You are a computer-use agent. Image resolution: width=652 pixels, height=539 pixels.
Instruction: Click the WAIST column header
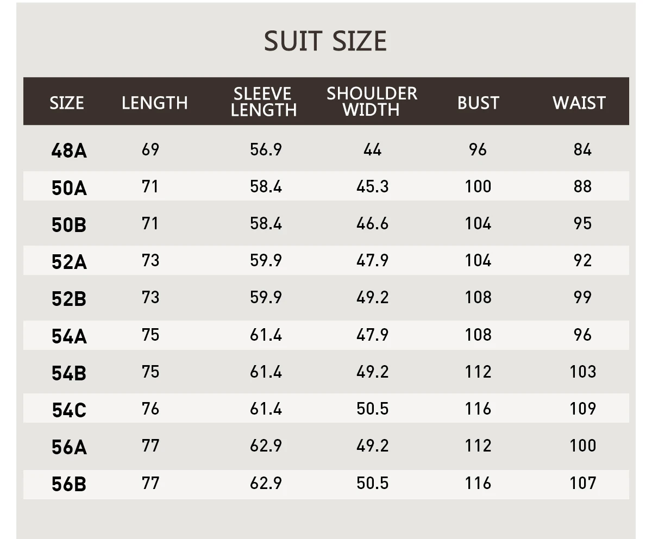579,103
